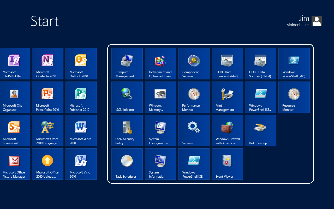Launch Defragment and Optimize Drives
Screen dimensions: 334x209
[x=160, y=64]
